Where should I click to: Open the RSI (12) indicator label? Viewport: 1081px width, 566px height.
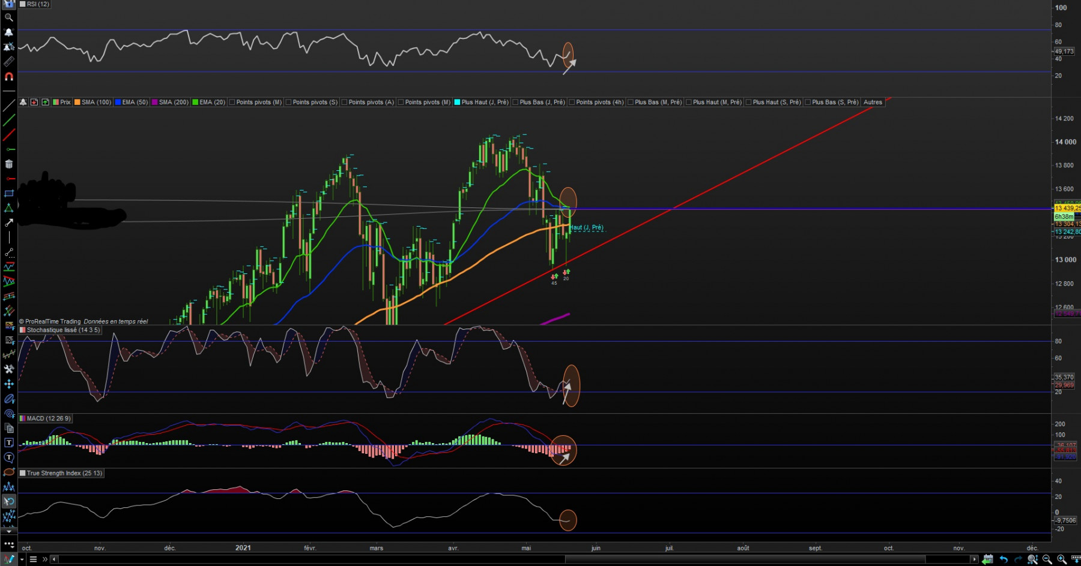click(x=34, y=4)
